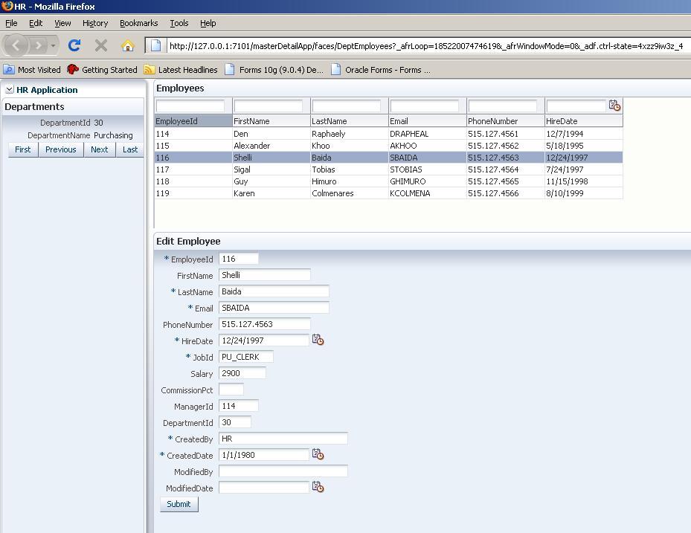Open the Edit menu
This screenshot has height=533, width=691.
36,23
